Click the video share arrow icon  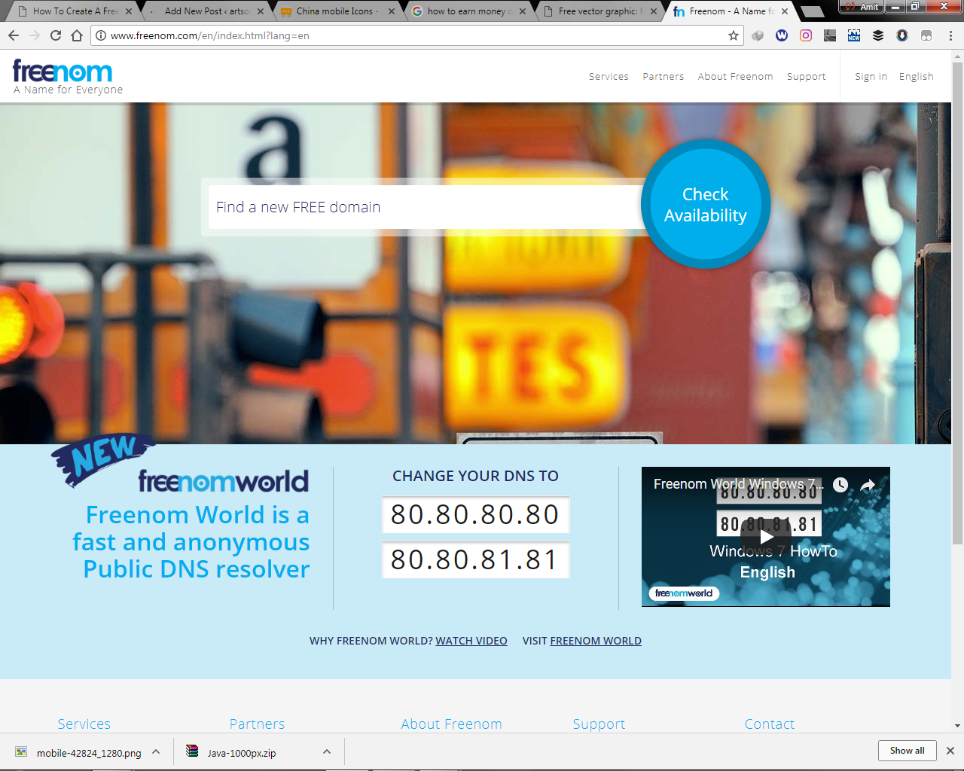(x=868, y=485)
